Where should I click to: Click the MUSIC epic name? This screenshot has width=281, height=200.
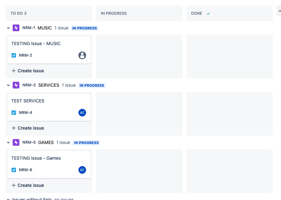(44, 28)
